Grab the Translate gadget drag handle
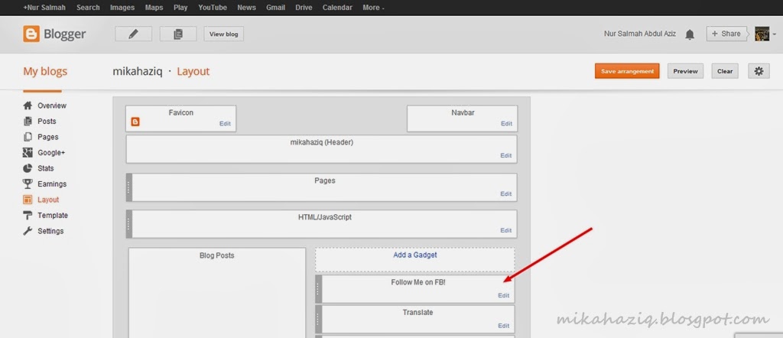Image resolution: width=783 pixels, height=338 pixels. pyautogui.click(x=319, y=320)
